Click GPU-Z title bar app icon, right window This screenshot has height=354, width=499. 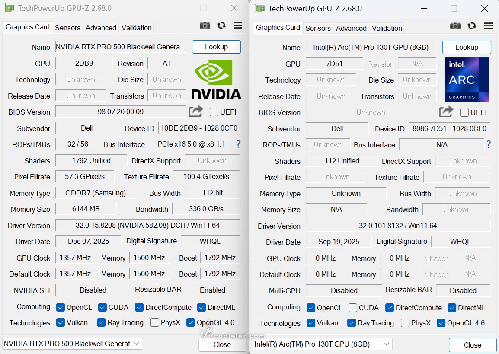coord(260,9)
